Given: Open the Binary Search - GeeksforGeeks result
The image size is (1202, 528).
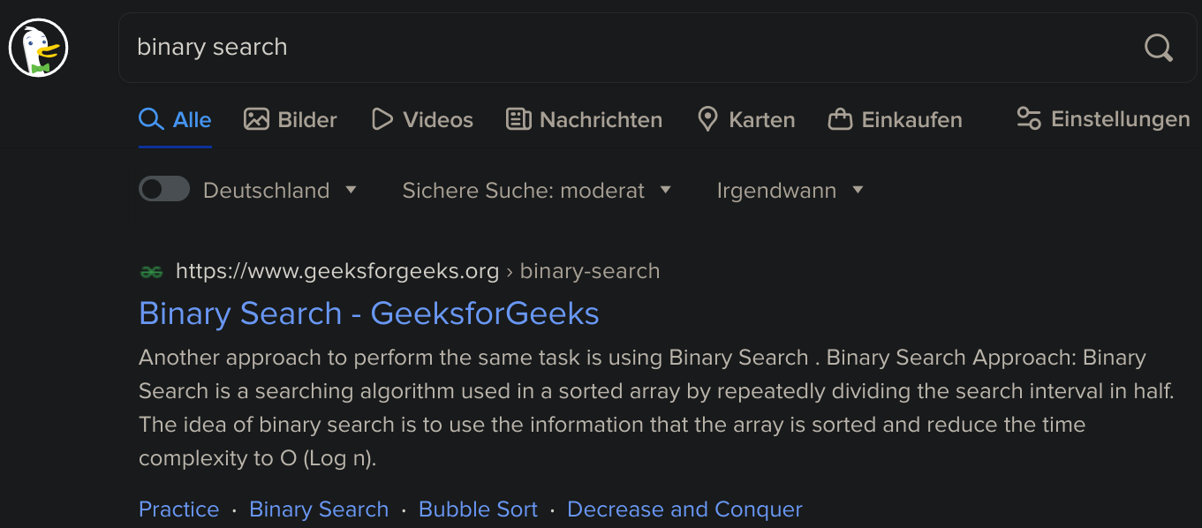Looking at the screenshot, I should tap(369, 313).
